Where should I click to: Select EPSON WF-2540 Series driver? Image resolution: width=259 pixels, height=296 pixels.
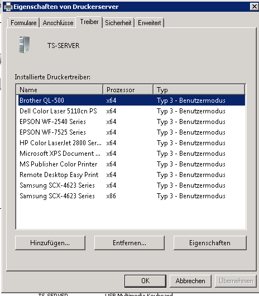click(x=132, y=122)
